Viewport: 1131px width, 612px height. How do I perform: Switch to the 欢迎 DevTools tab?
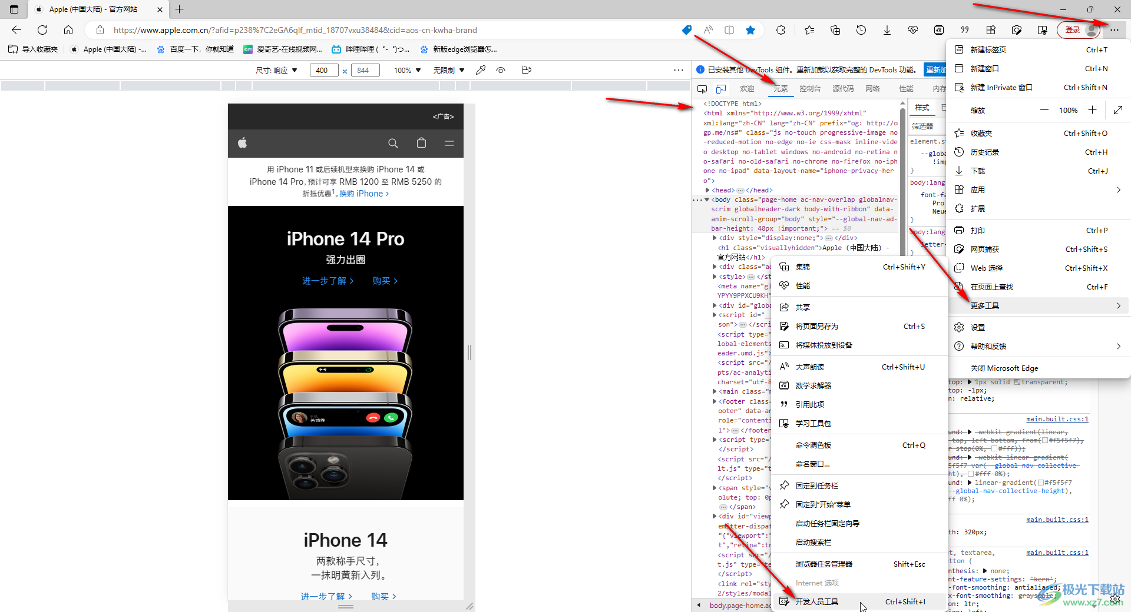tap(748, 89)
